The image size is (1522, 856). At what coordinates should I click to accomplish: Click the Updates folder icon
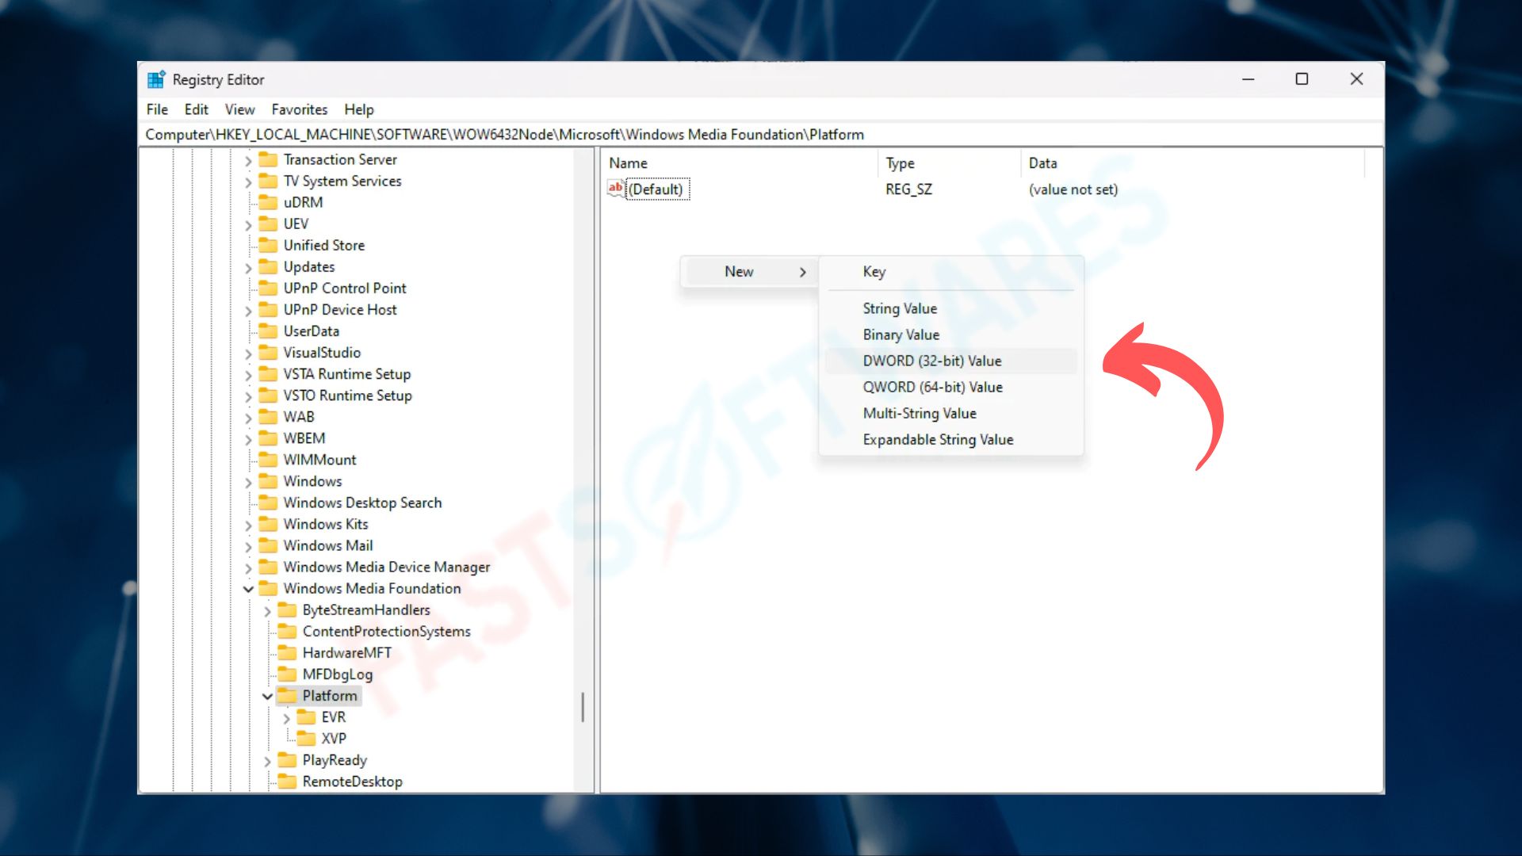point(269,266)
